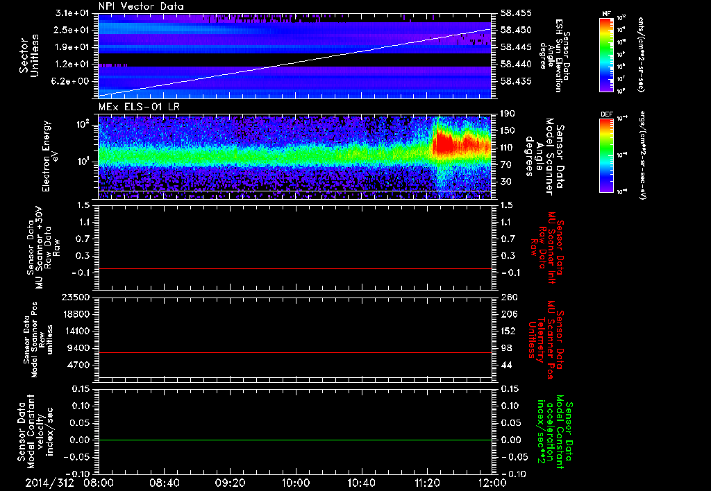Click the '44' telemetry tick value
Image resolution: width=711 pixels, height=491 pixels.
coord(506,365)
